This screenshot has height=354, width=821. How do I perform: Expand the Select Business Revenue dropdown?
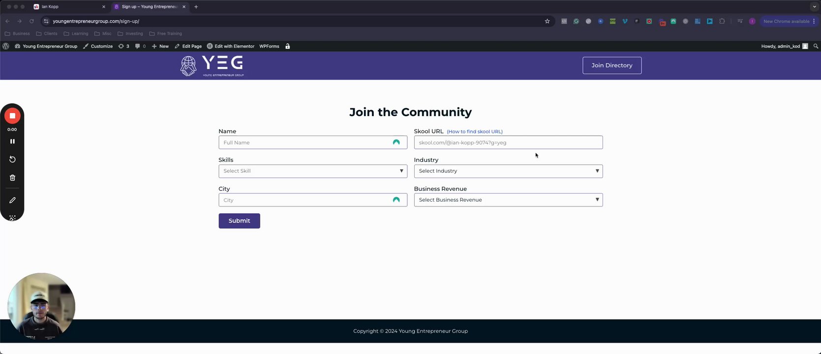coord(508,200)
